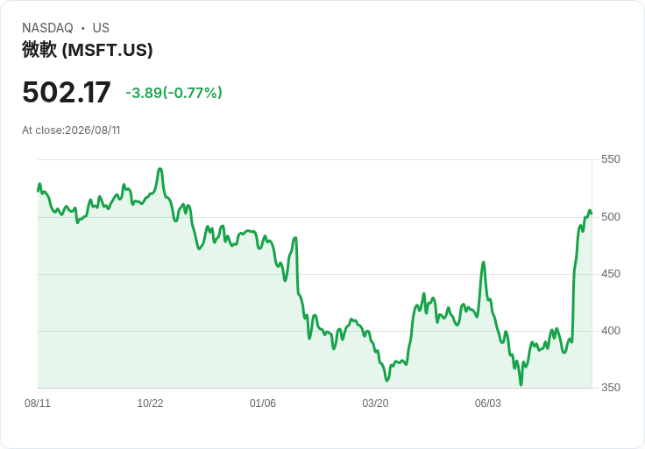Click the chart's highest peak near 10/22
This screenshot has width=645, height=449.
pos(160,169)
